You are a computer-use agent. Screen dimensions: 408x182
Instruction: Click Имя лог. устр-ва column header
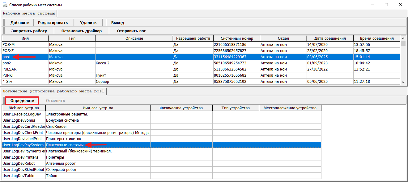(x=98, y=108)
